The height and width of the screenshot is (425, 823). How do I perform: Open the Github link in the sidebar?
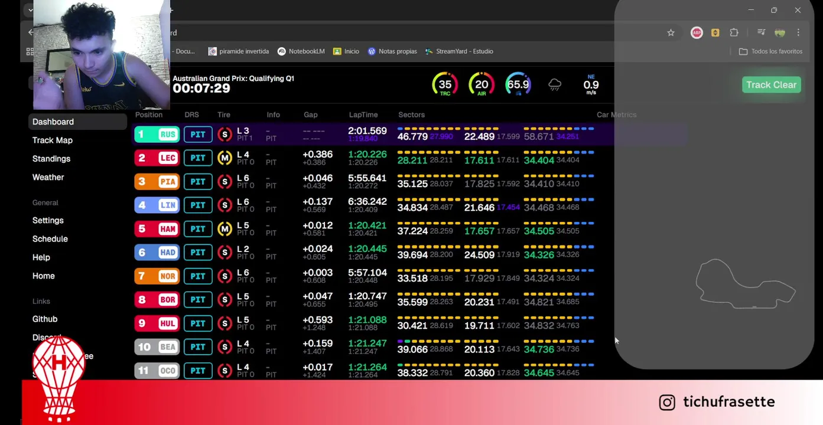[x=45, y=319]
